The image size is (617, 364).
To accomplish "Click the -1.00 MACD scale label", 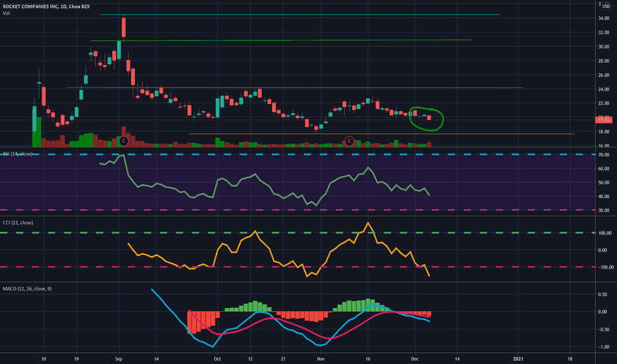I will (x=602, y=347).
